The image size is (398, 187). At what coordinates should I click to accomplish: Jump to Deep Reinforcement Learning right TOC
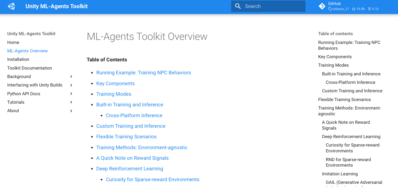(351, 136)
